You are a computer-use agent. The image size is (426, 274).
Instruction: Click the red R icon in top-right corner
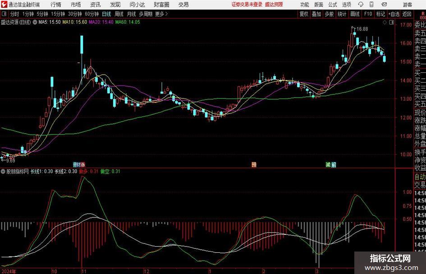pos(423,15)
